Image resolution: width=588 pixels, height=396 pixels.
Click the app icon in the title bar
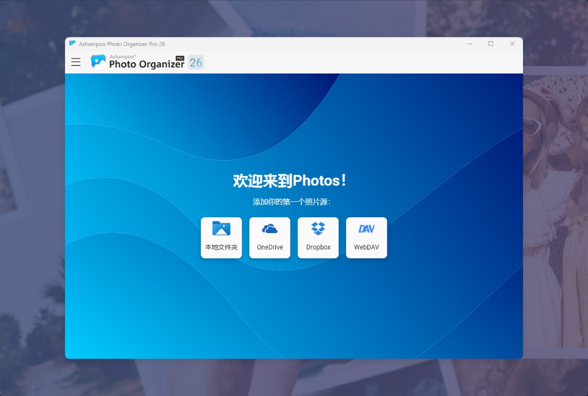click(x=72, y=44)
